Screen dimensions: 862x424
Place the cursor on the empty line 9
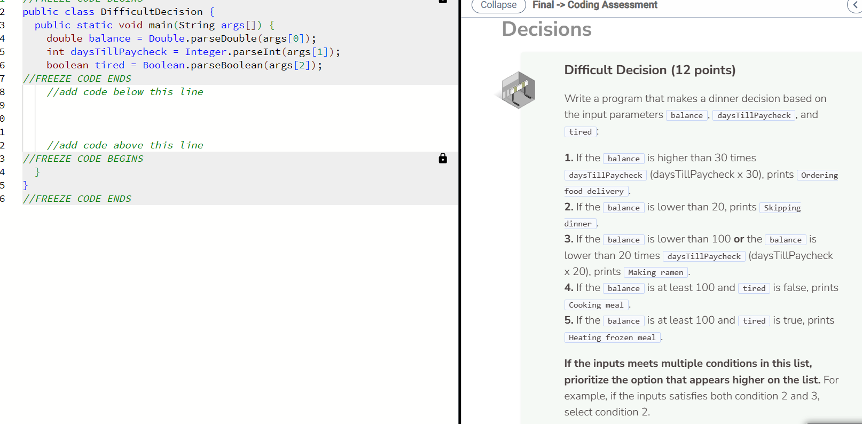tap(107, 105)
